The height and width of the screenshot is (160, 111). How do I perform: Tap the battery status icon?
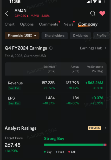coord(102,2)
